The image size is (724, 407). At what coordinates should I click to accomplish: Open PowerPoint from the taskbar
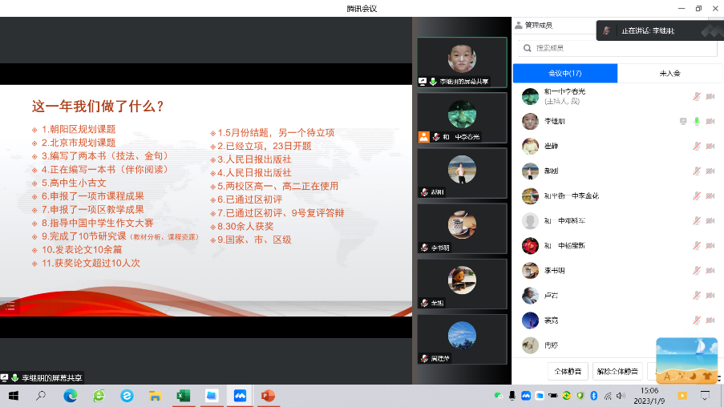pyautogui.click(x=267, y=396)
